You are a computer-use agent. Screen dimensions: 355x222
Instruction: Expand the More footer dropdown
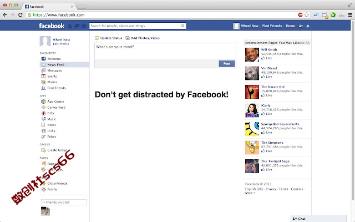[250, 193]
